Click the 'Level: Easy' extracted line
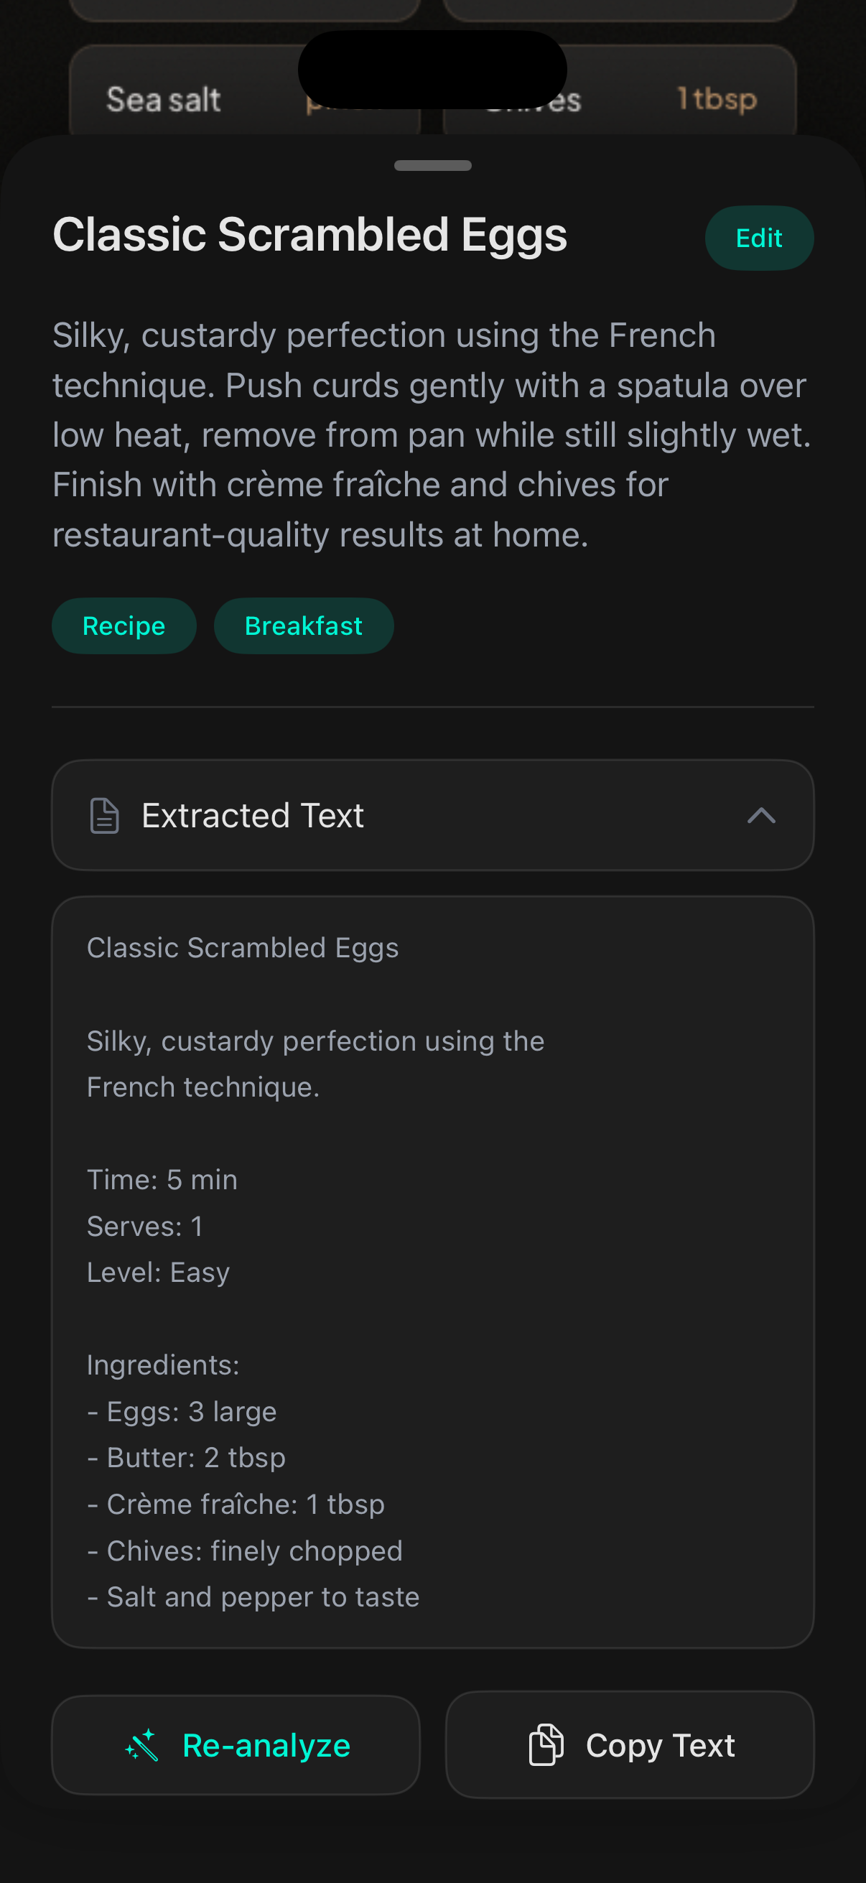Image resolution: width=866 pixels, height=1883 pixels. (x=159, y=1273)
